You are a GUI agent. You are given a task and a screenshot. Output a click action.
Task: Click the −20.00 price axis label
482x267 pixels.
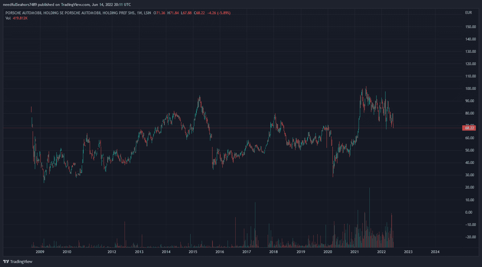(x=471, y=237)
